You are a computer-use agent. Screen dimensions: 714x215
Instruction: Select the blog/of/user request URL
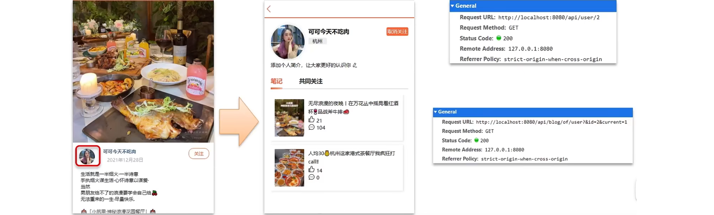click(551, 122)
